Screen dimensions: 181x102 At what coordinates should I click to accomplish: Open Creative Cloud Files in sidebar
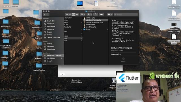coord(53,38)
